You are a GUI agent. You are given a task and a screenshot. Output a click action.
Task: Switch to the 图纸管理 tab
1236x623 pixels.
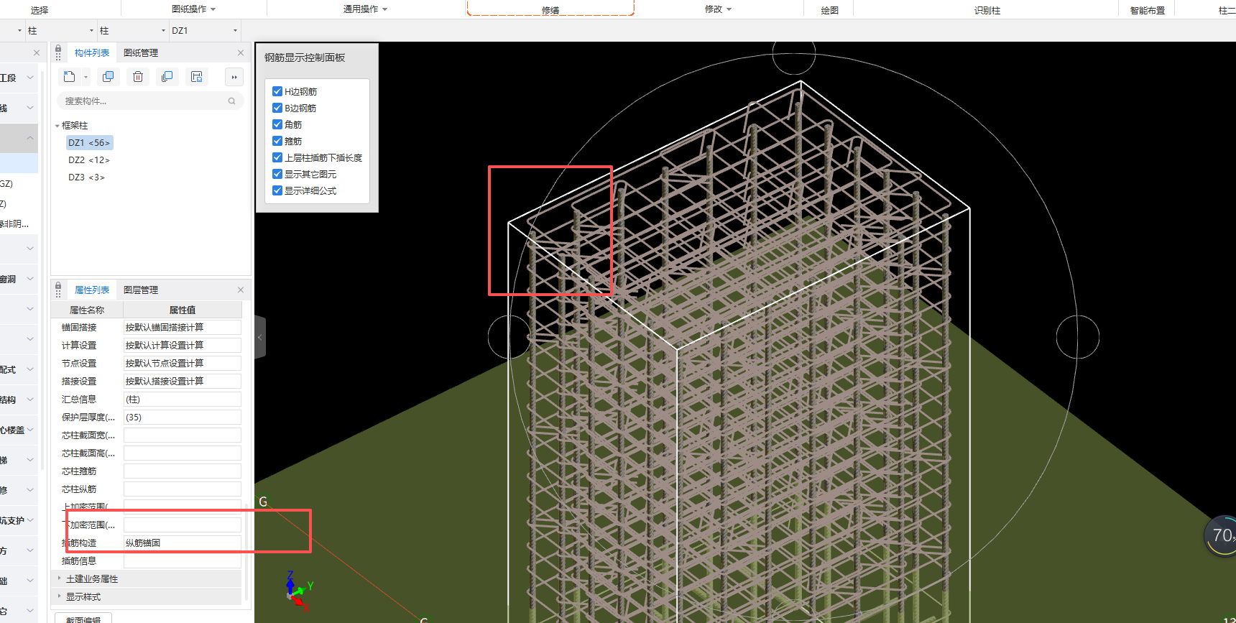(x=141, y=53)
